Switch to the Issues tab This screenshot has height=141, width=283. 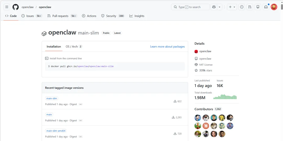[x=32, y=16]
